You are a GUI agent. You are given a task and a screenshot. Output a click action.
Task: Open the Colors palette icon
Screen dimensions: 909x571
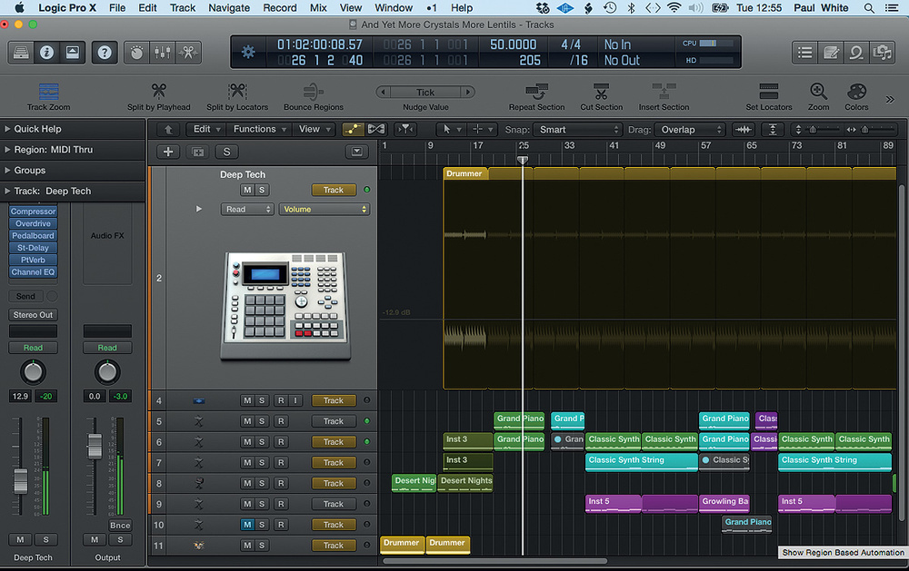856,92
